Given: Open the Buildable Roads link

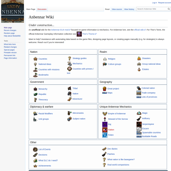Looking at the screenshot, I should pos(149,137).
